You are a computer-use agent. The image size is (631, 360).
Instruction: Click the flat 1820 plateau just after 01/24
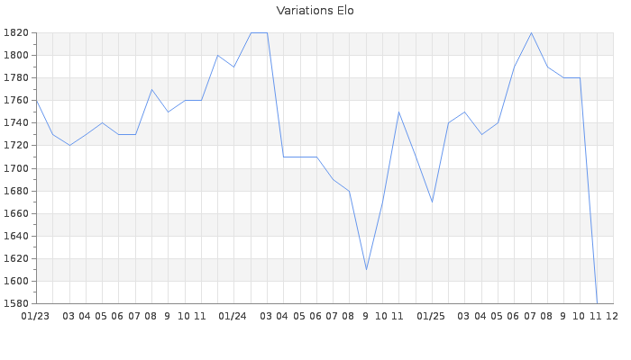point(259,32)
